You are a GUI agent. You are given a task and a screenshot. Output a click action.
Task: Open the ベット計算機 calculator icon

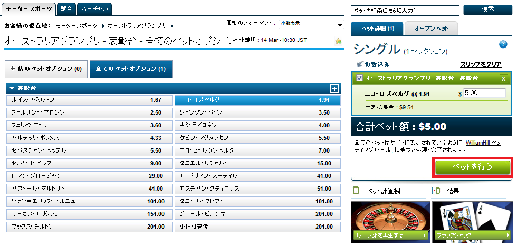[356, 191]
